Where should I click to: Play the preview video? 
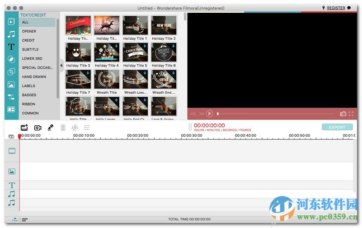209,114
